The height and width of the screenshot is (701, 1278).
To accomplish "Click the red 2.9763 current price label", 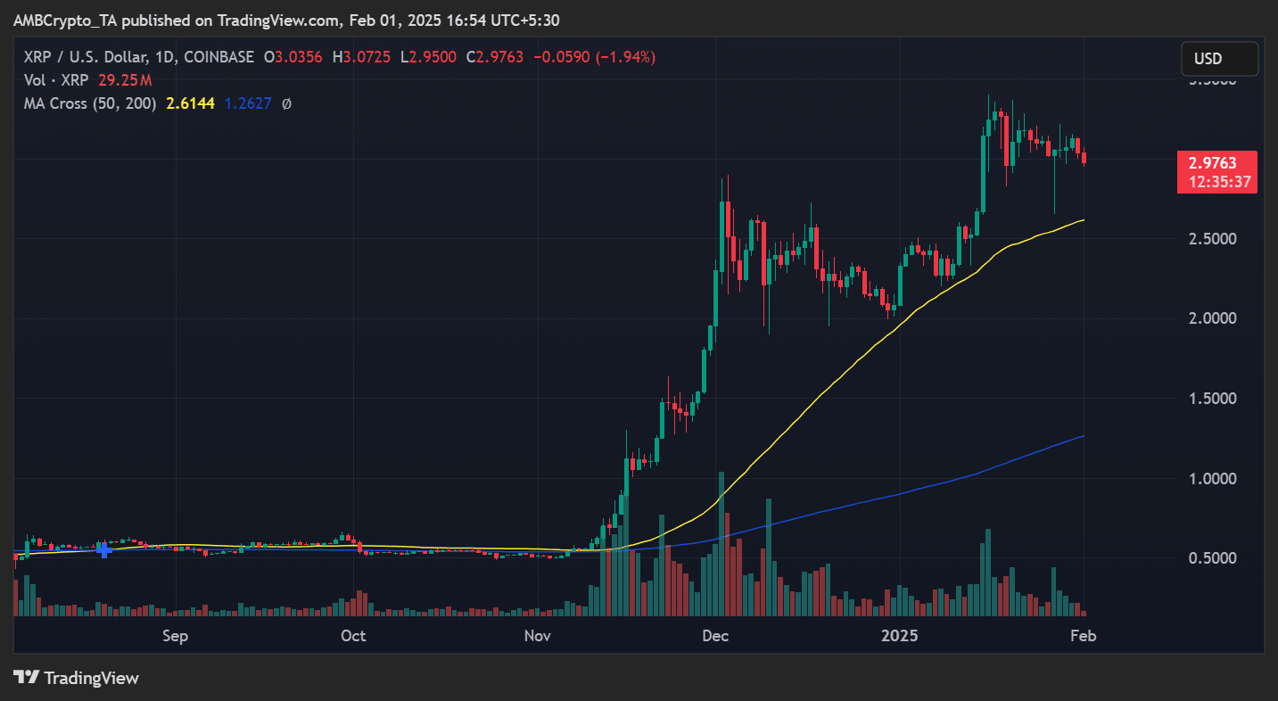I will (1218, 164).
